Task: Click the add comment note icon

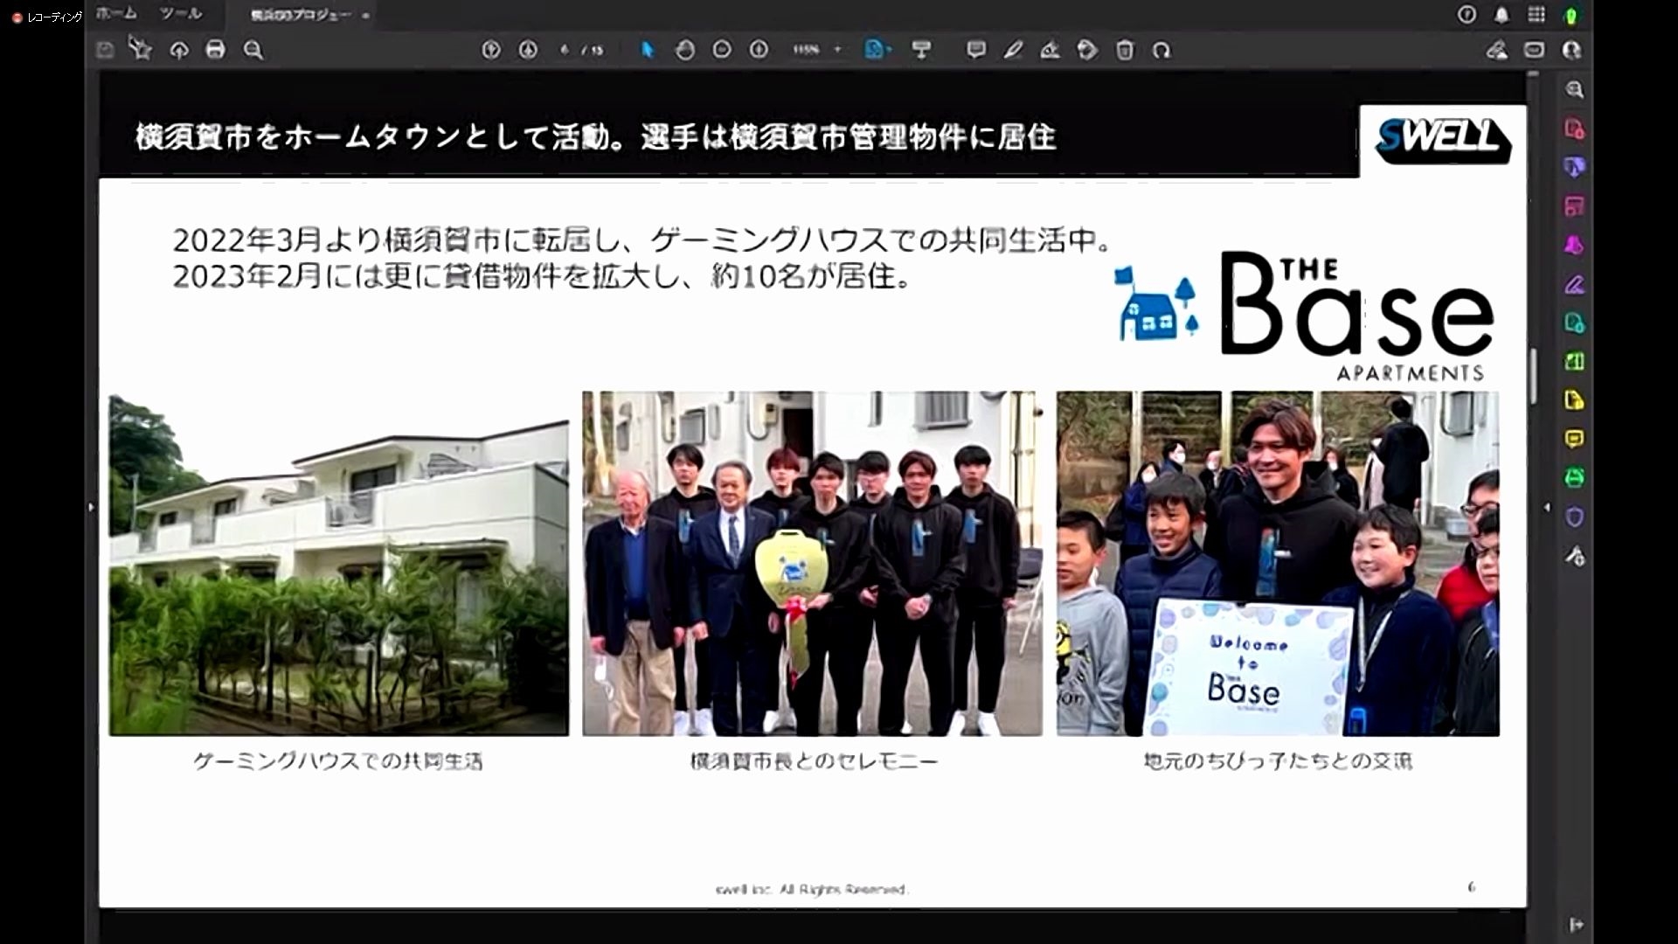Action: tap(976, 50)
